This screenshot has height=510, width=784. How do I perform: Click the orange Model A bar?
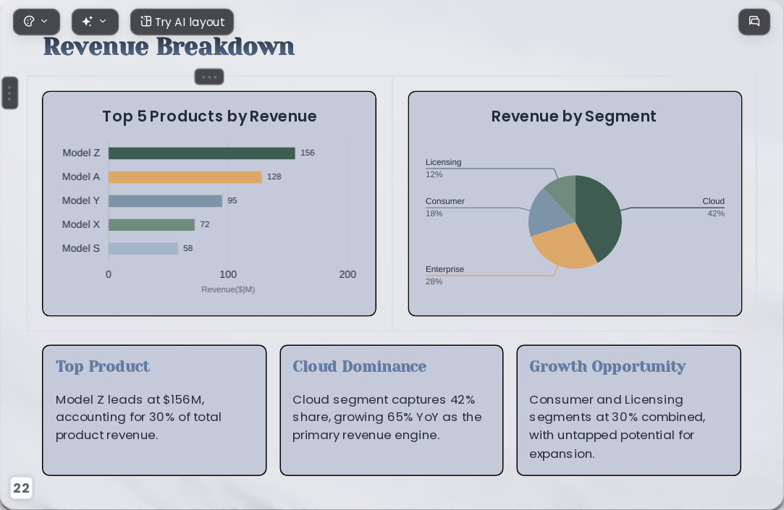pos(185,177)
